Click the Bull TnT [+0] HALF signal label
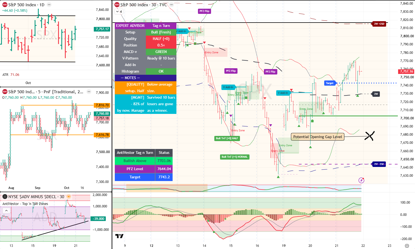 pyautogui.click(x=227, y=138)
